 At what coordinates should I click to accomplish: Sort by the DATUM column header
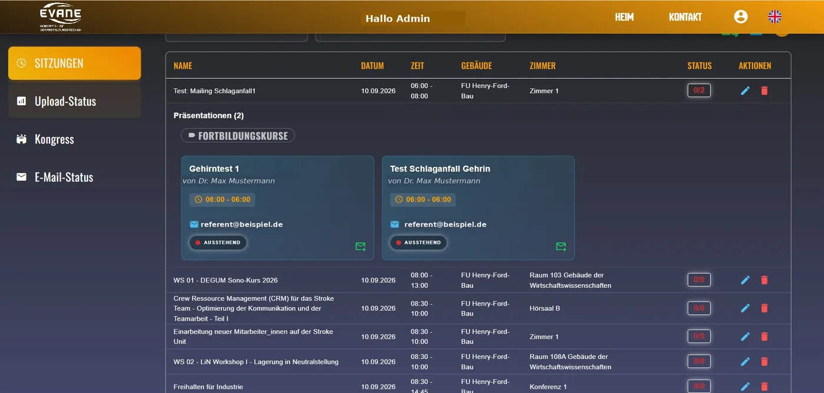[x=373, y=66]
